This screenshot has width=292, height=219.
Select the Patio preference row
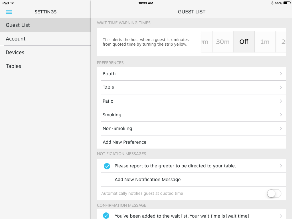(x=192, y=101)
